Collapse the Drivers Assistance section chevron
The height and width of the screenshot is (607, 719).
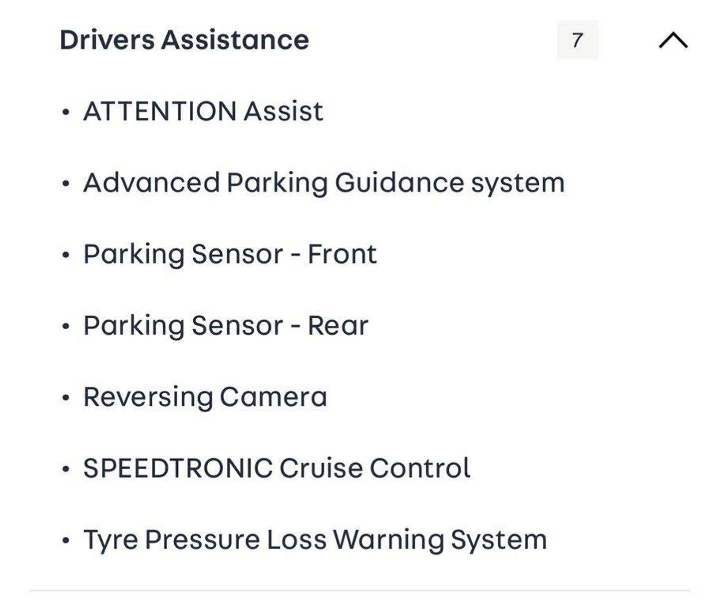pos(673,40)
